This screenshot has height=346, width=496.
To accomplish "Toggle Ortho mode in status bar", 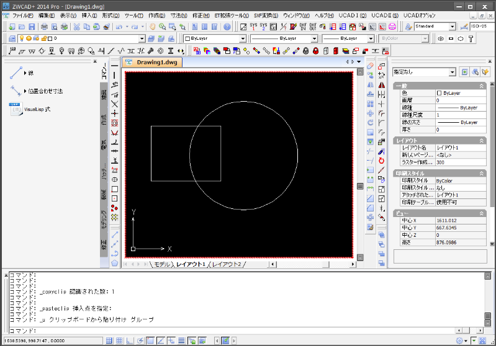I will click(x=129, y=340).
